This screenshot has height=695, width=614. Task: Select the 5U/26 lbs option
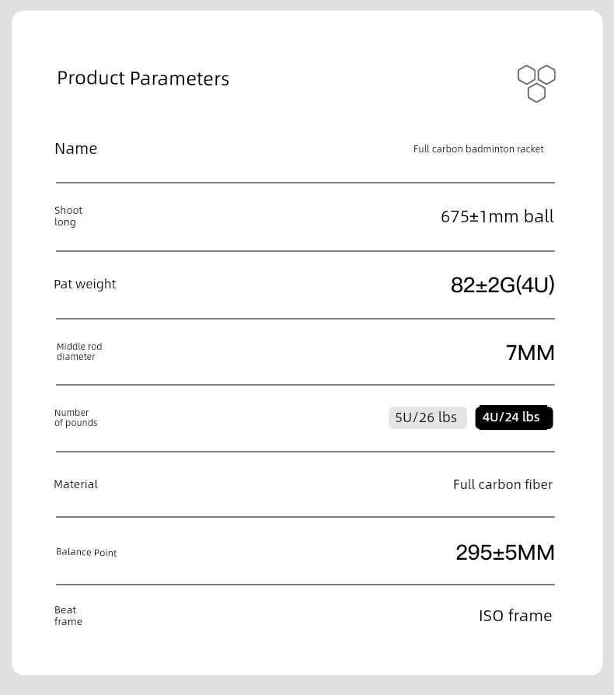427,417
